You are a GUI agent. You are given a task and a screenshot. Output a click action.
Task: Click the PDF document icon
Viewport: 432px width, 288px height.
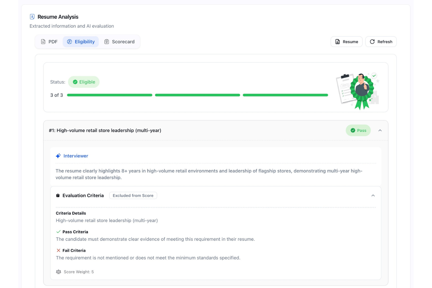(x=43, y=42)
